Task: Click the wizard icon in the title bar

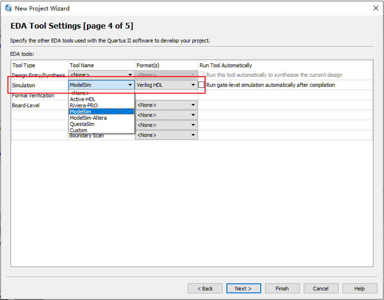Action: coord(8,8)
